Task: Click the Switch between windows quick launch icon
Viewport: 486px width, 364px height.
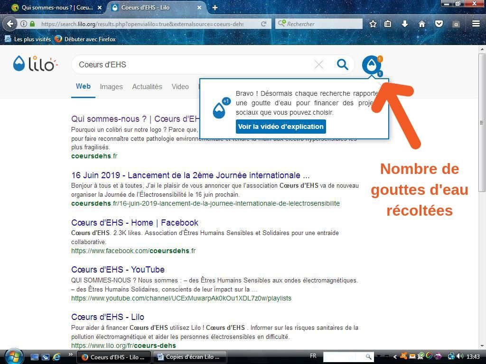Action: click(46, 357)
